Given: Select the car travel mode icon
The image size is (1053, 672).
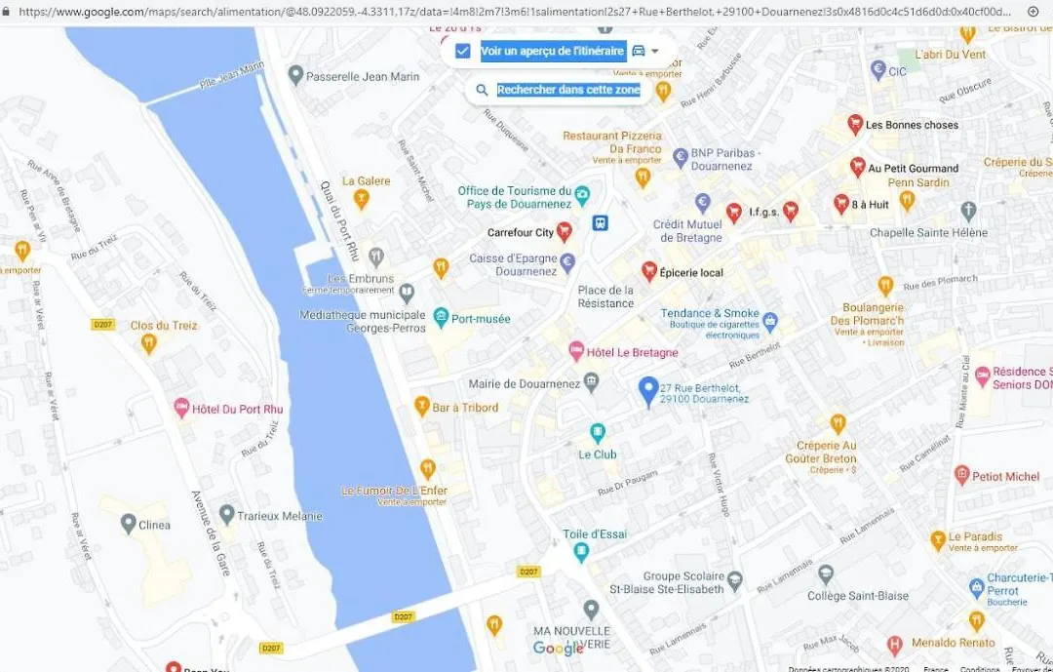Looking at the screenshot, I should (639, 51).
